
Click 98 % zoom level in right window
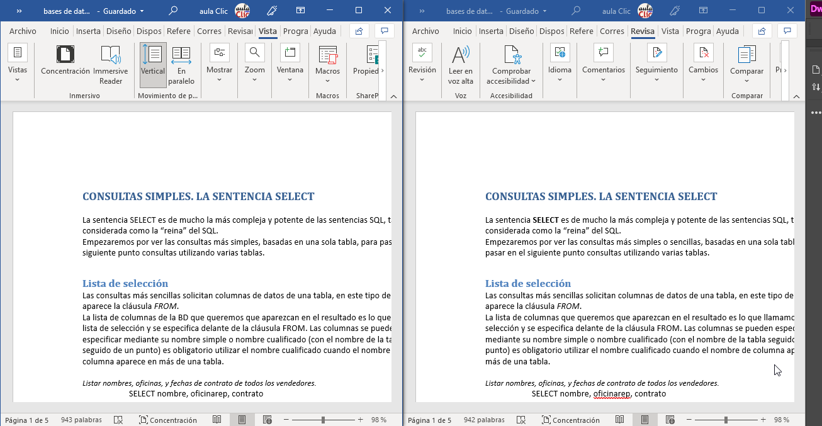(x=782, y=420)
